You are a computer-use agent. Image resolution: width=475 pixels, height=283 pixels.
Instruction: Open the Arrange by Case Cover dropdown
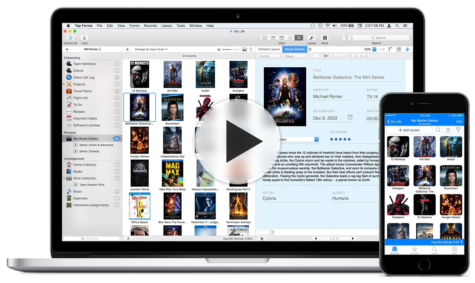click(151, 49)
